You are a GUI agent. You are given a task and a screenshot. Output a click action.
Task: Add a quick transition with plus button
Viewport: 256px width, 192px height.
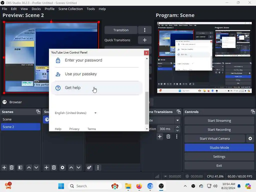click(145, 40)
